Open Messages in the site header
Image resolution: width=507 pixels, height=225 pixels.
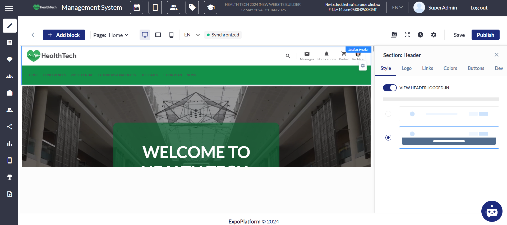click(x=307, y=56)
